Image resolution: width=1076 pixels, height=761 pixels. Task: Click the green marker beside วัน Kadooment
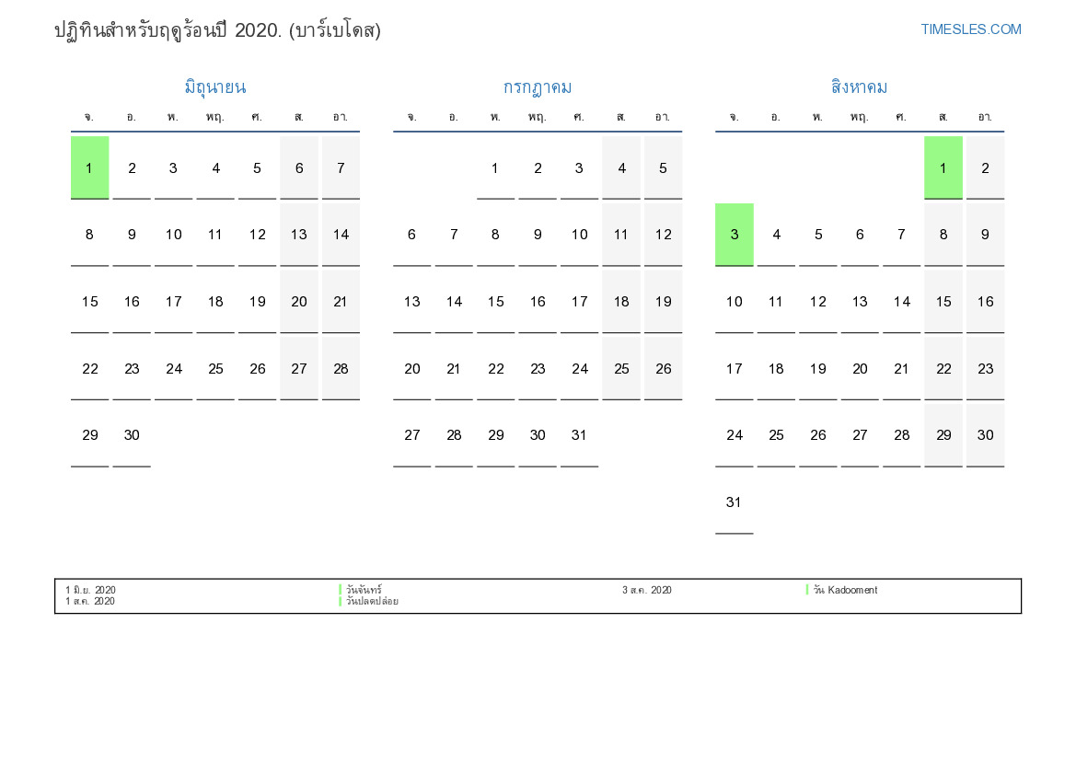coord(807,590)
